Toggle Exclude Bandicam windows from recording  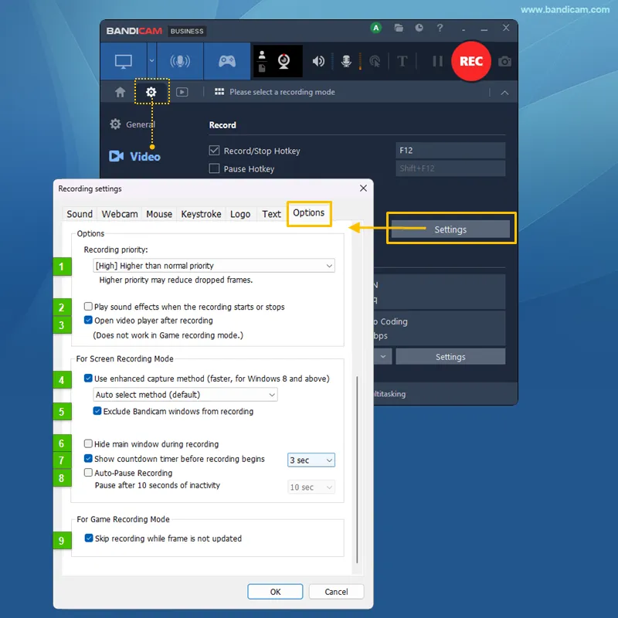(97, 411)
